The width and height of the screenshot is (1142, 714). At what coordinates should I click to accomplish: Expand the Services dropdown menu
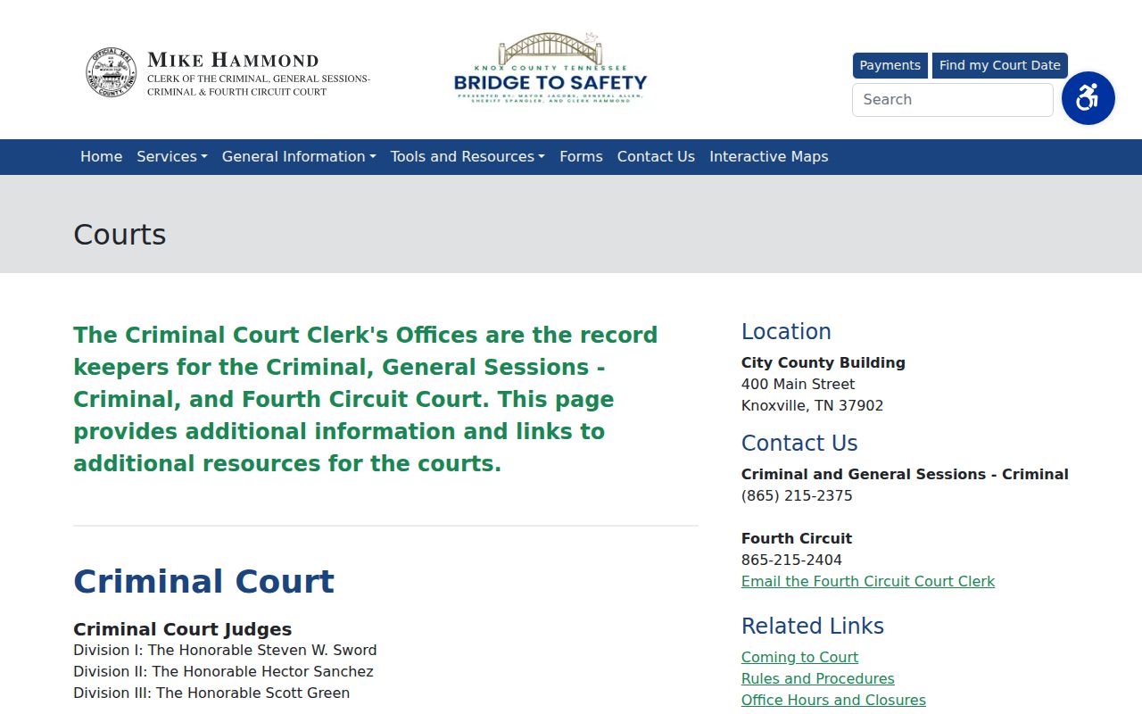[172, 156]
